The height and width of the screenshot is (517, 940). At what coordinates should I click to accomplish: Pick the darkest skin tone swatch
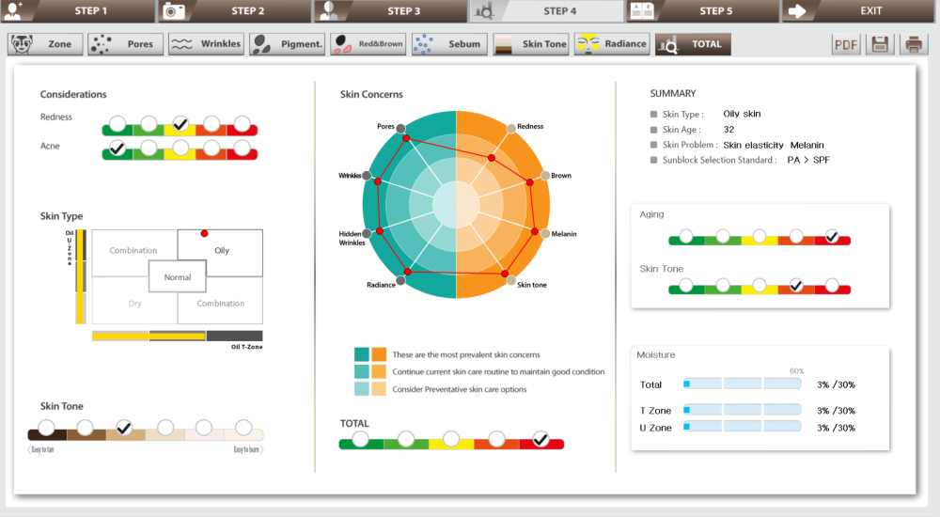pos(46,429)
